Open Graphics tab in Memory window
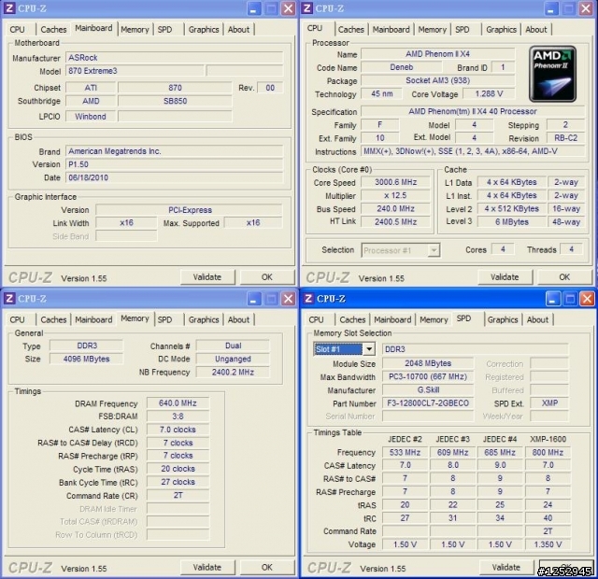Viewport: 598px width, 579px height. tap(204, 319)
